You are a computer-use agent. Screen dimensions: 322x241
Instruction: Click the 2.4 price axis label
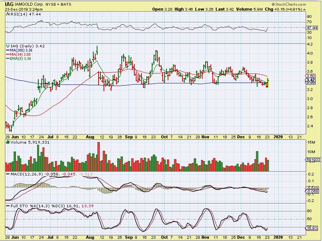click(x=310, y=126)
